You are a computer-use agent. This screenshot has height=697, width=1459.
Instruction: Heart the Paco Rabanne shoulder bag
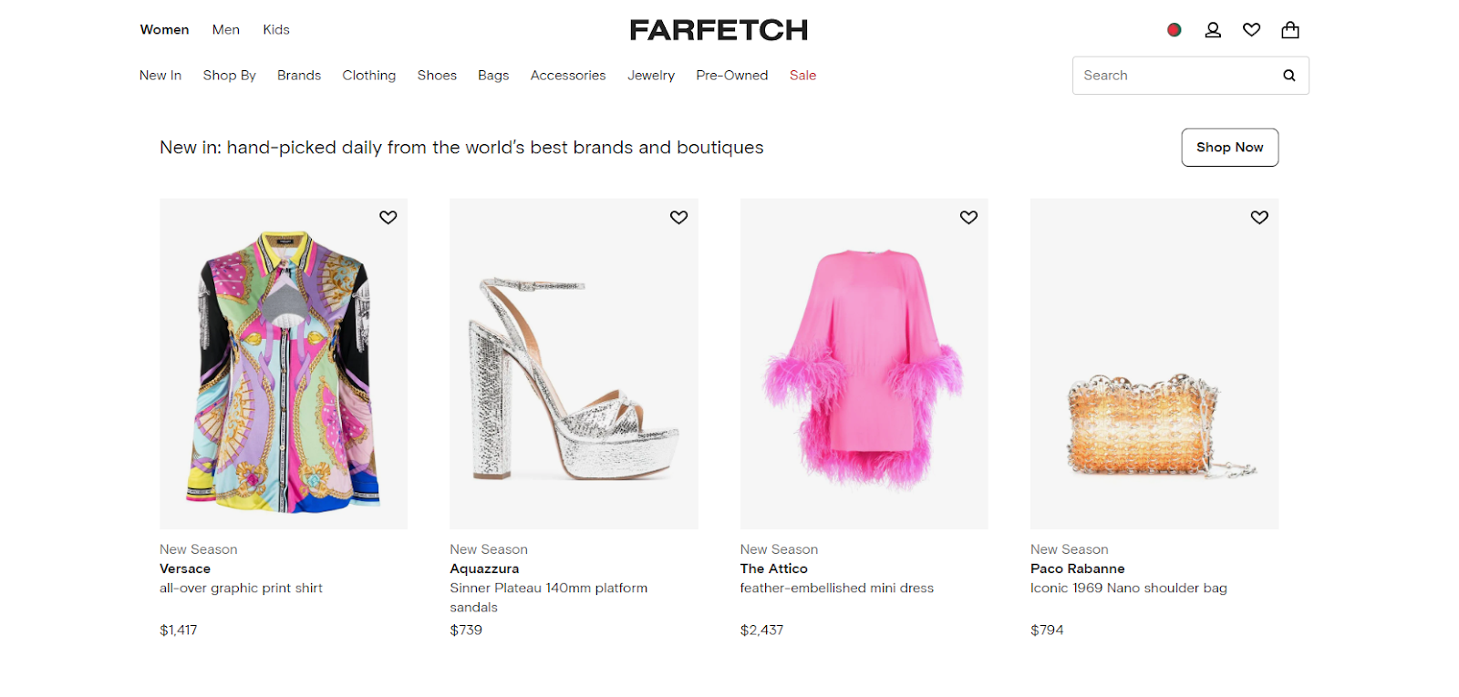[x=1259, y=218]
